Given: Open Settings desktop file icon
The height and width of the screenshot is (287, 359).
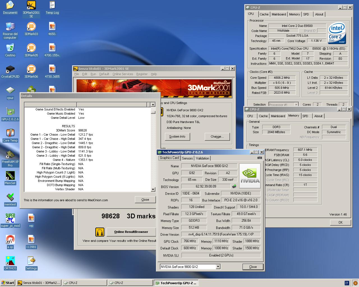Looking at the screenshot, I should [31, 263].
